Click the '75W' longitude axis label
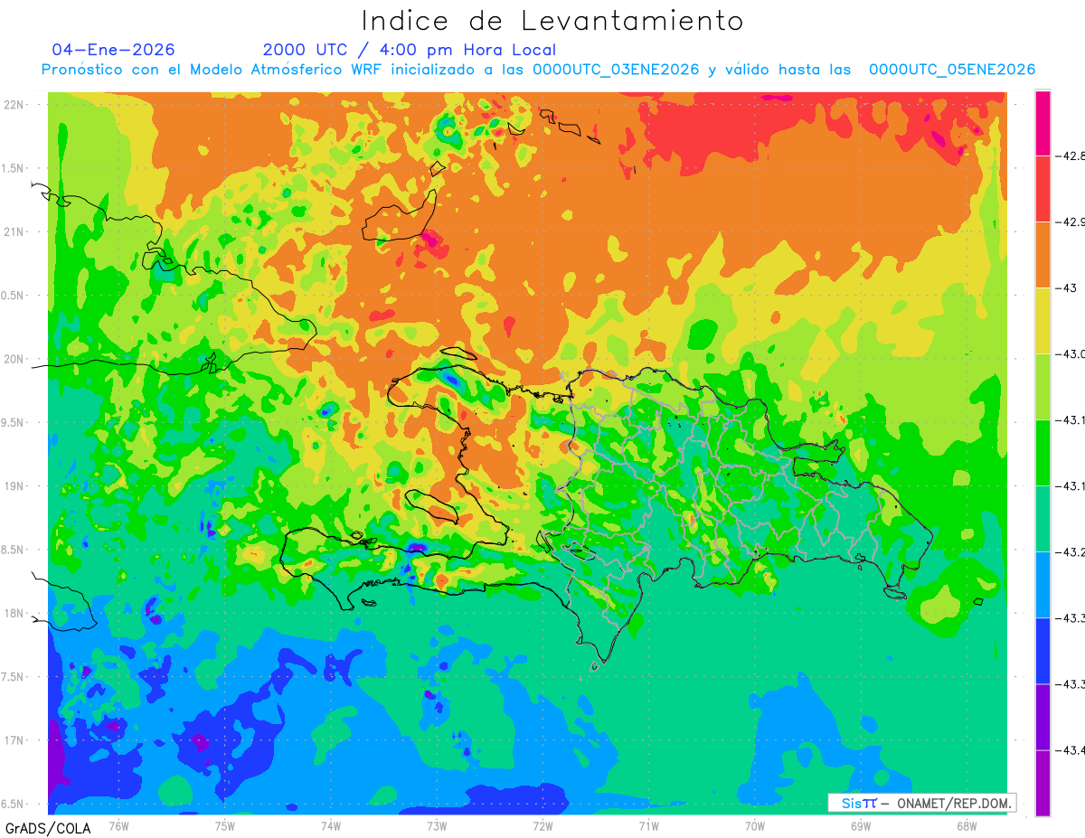1085x838 pixels. (225, 825)
